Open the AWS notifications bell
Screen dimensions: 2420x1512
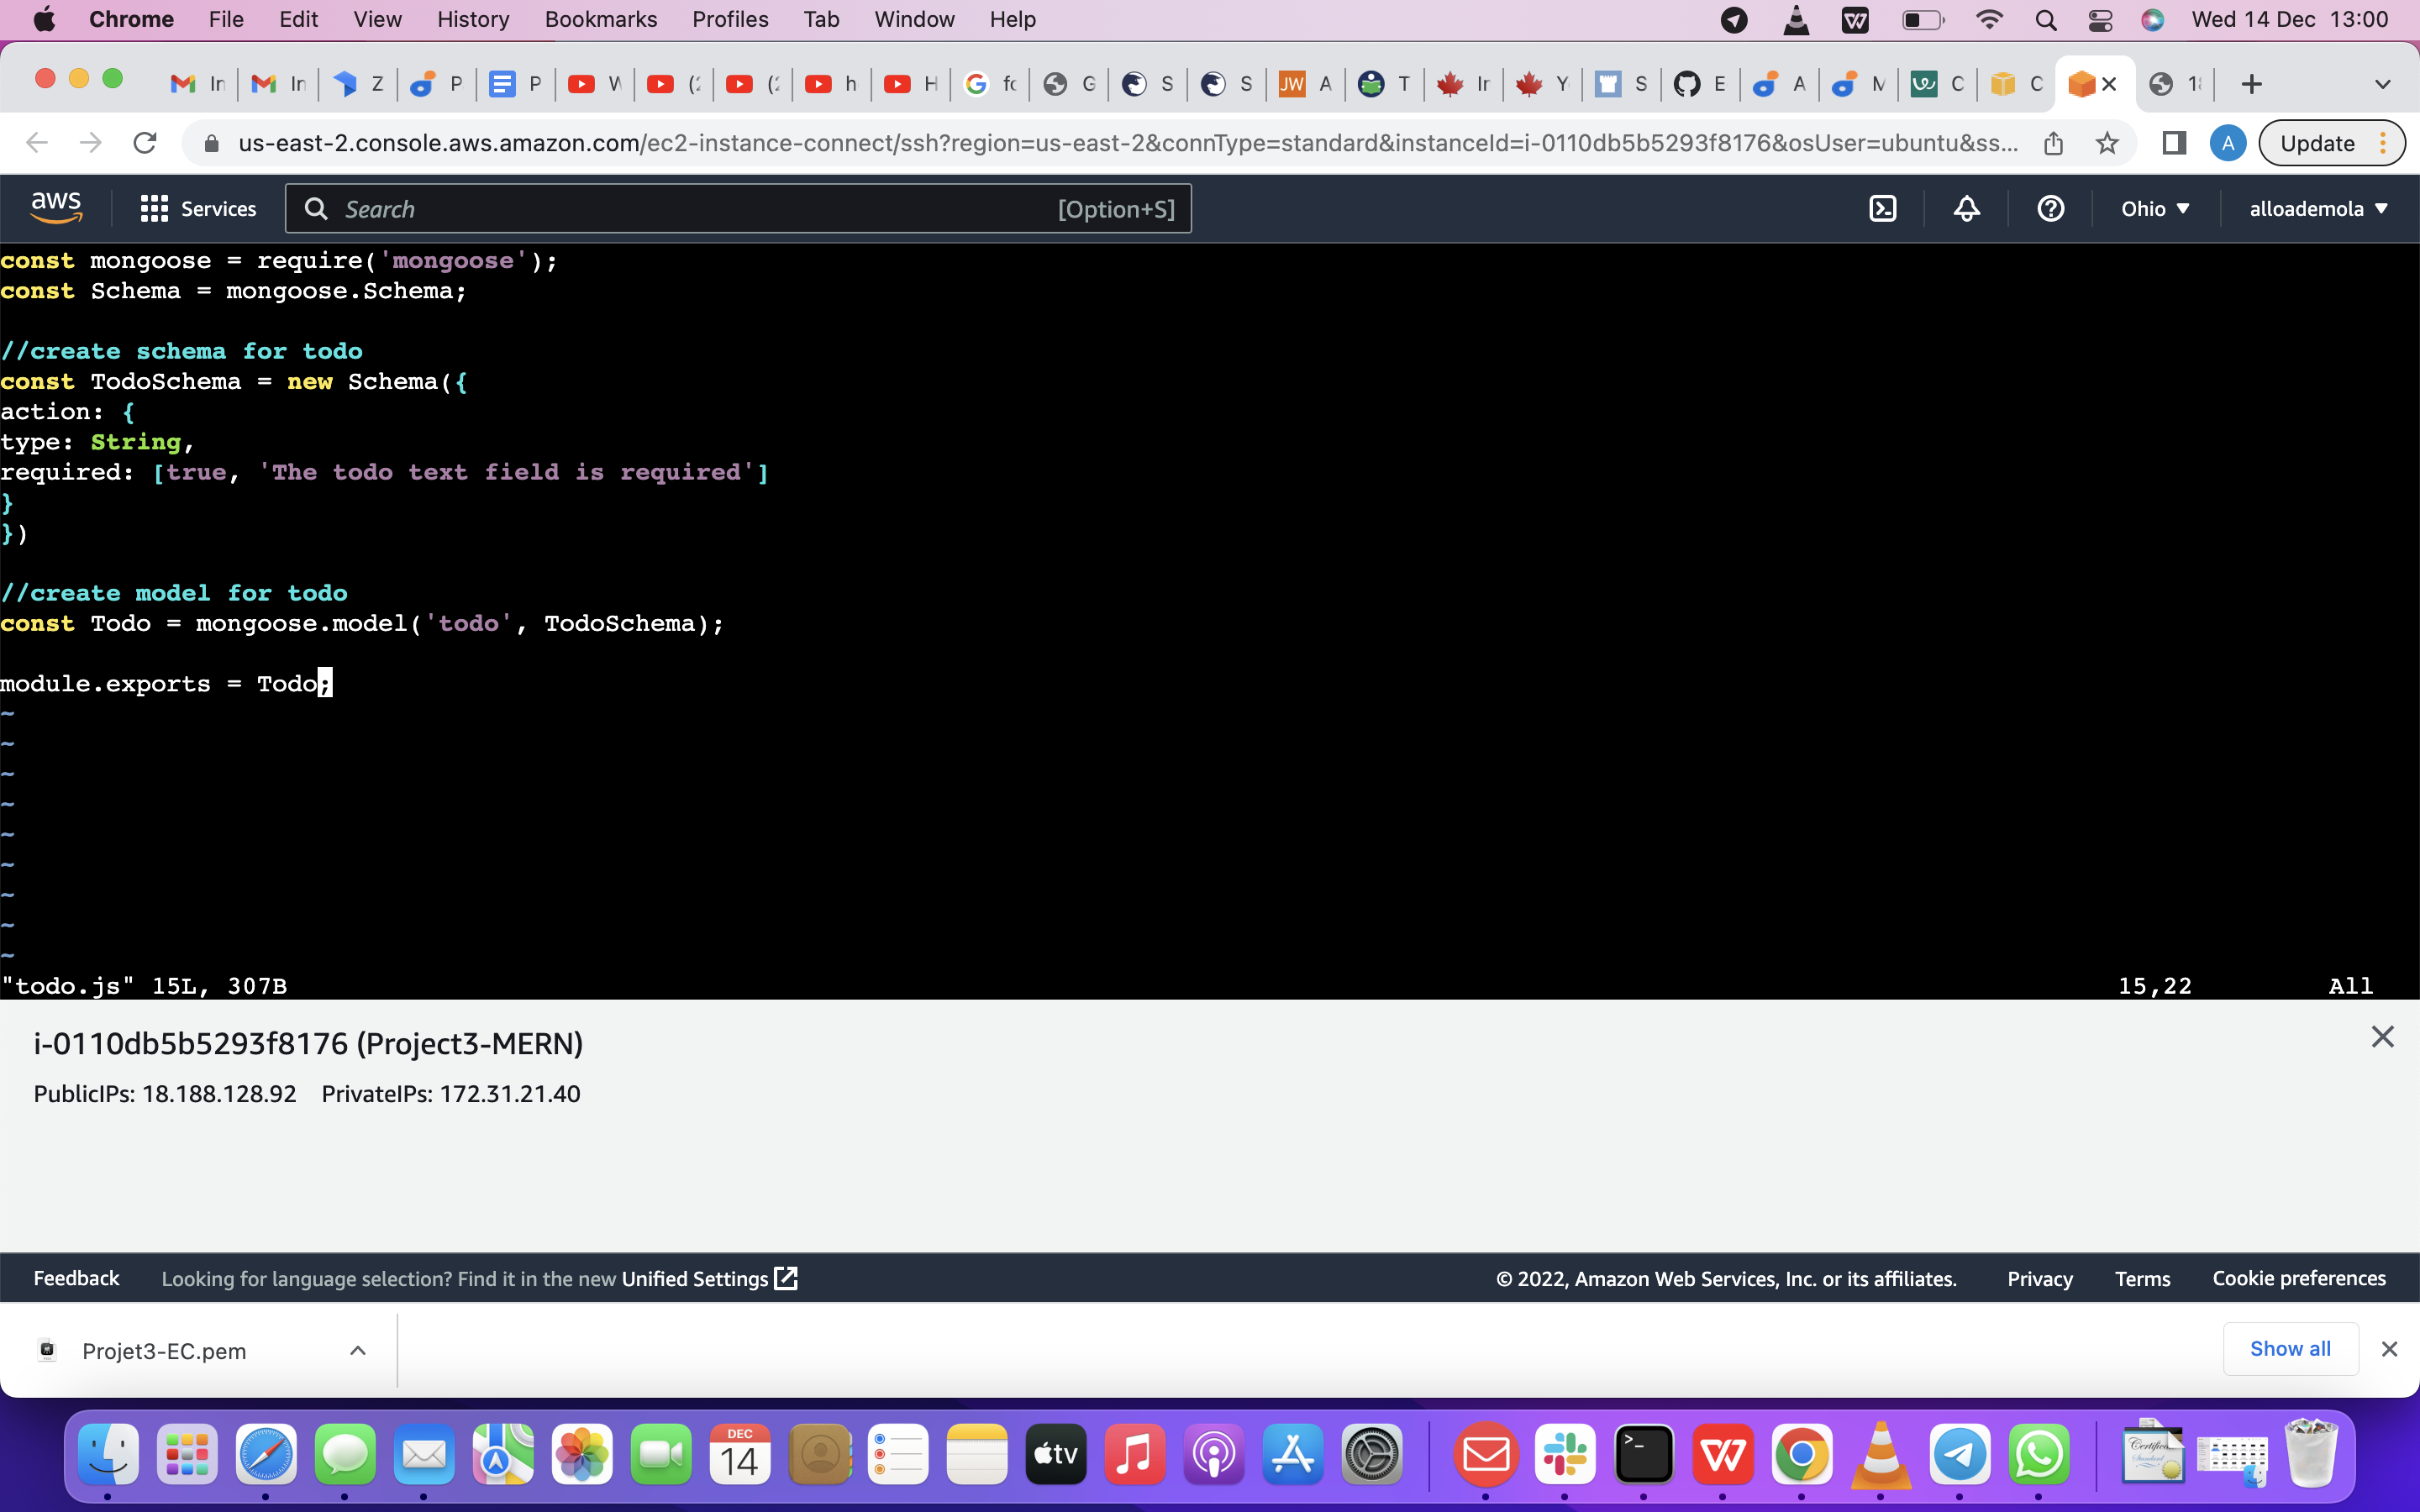tap(1965, 208)
